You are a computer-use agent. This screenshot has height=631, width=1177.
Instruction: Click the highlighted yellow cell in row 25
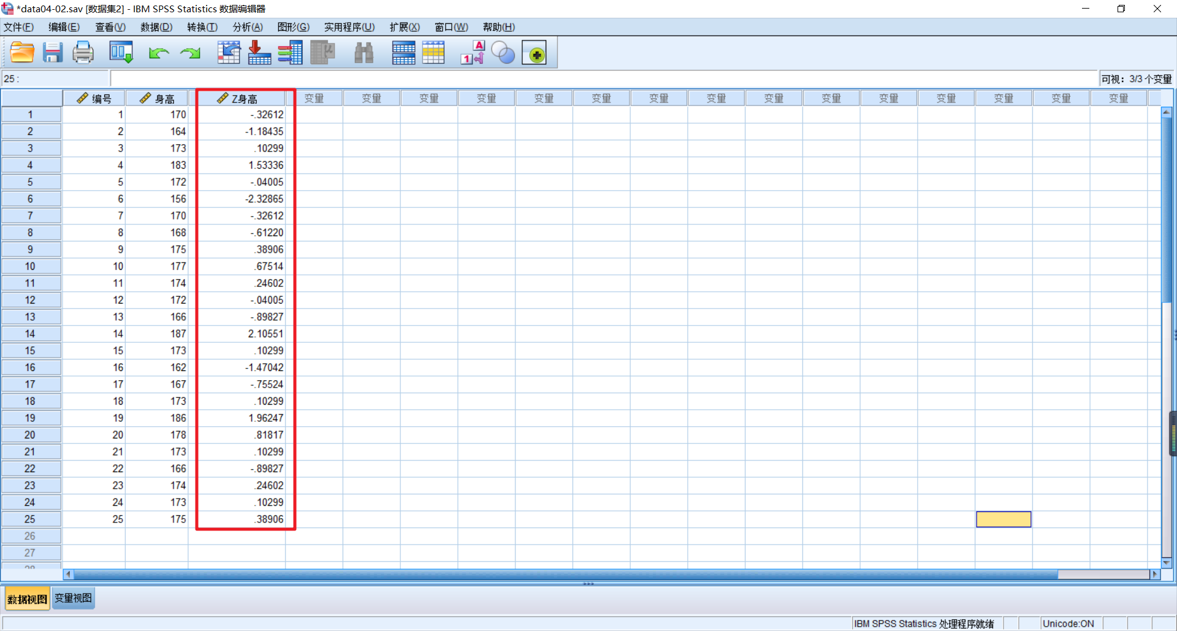point(1004,519)
